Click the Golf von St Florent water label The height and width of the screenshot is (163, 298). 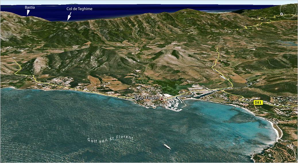click(111, 139)
